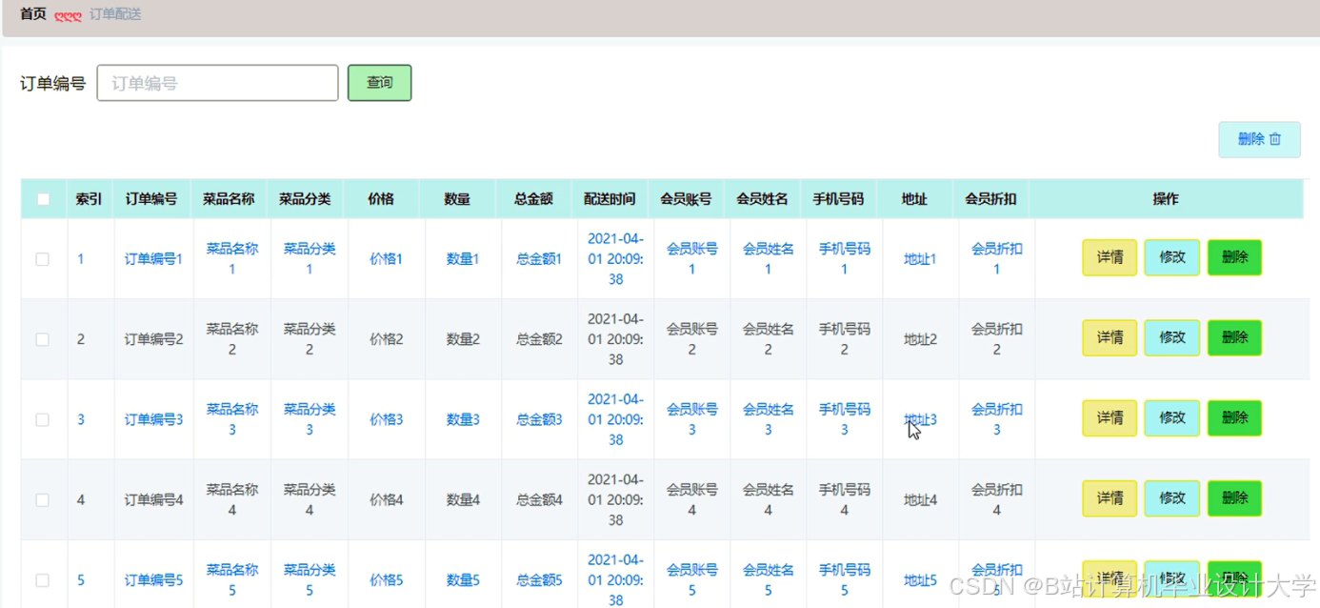Viewport: 1320px width, 608px height.
Task: Click the cell 数量2
Action: click(x=463, y=339)
